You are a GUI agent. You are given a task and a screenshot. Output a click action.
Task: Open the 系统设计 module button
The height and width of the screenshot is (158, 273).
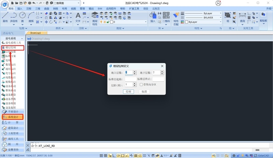(13, 117)
